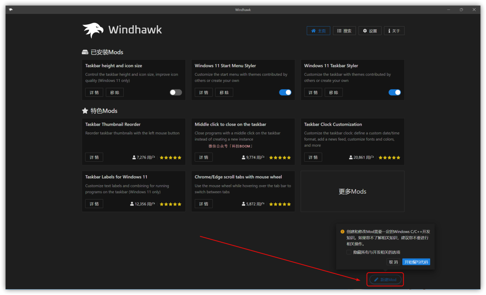Open the 设置 settings tab
486x295 pixels.
coord(370,31)
